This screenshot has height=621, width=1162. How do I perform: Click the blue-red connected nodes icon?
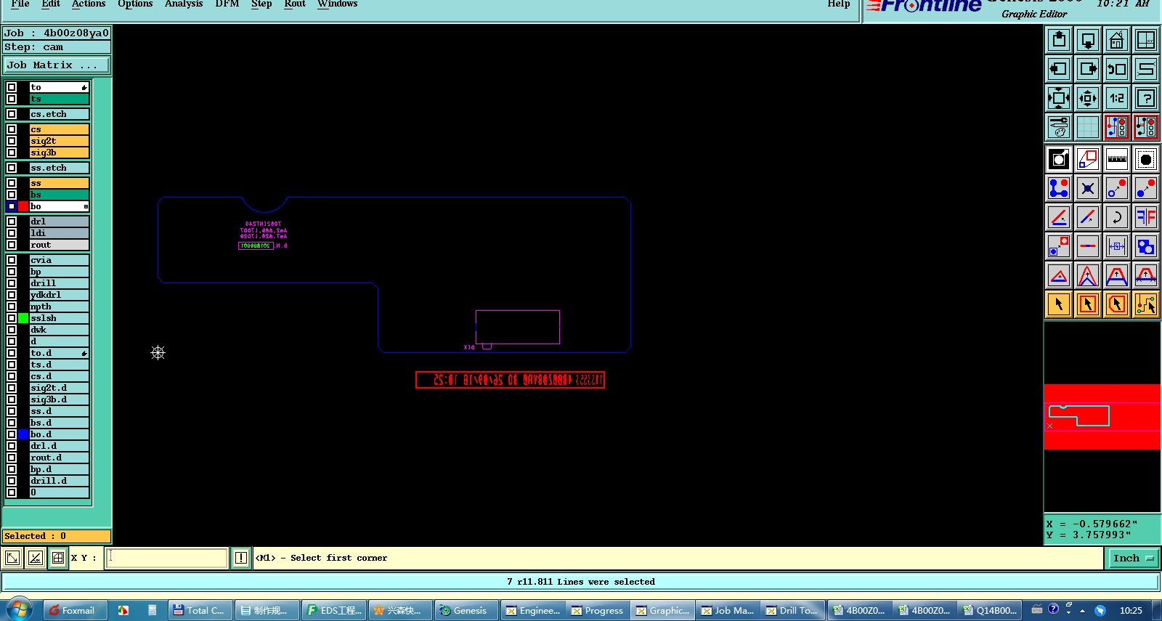point(1059,188)
